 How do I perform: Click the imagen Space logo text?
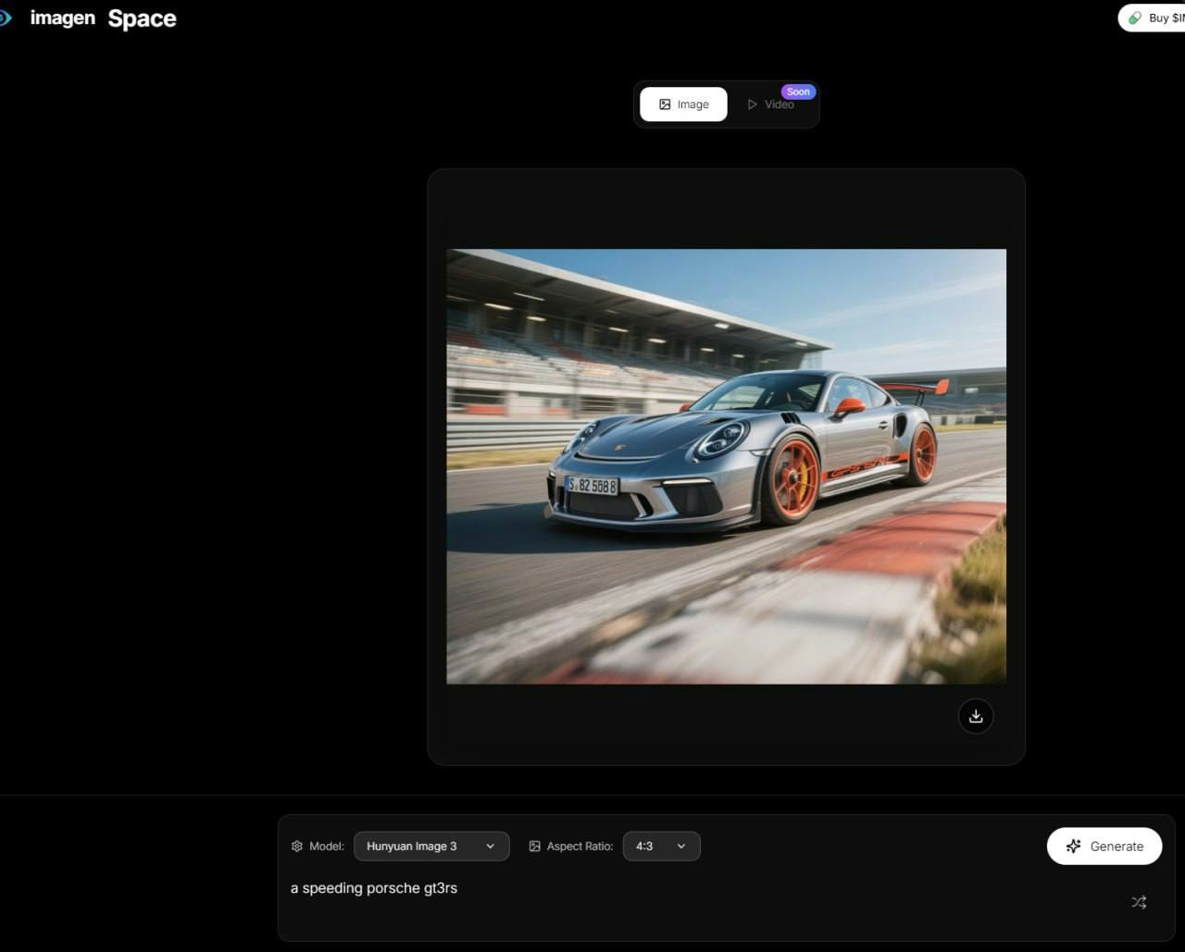103,19
